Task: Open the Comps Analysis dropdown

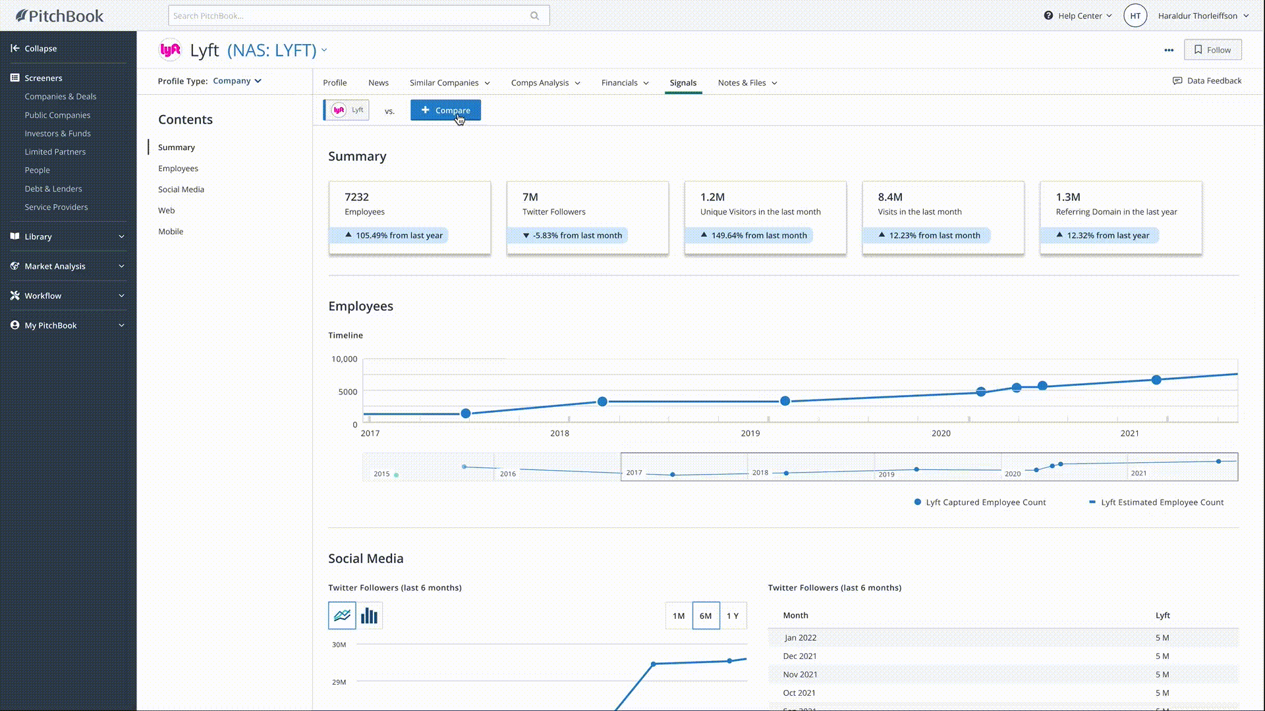Action: click(546, 83)
